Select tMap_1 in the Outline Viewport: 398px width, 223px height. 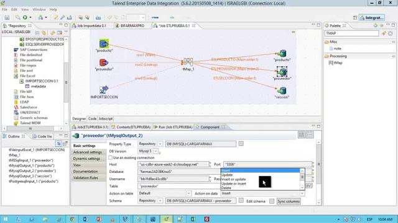click(14, 155)
